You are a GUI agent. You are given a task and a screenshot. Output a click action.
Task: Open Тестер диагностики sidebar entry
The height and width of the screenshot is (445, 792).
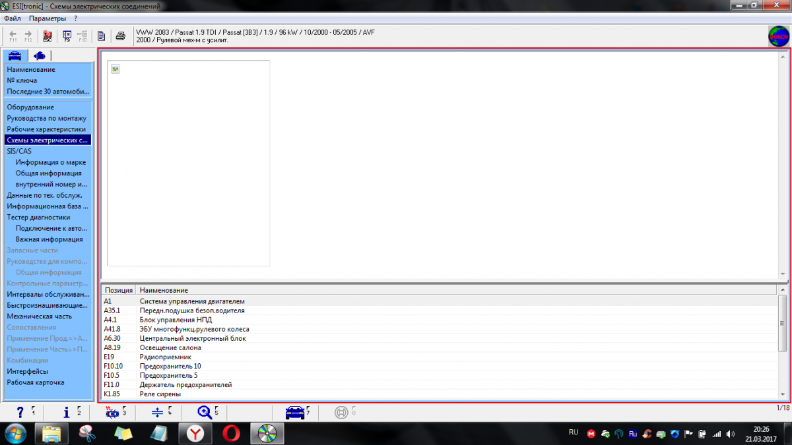(38, 217)
